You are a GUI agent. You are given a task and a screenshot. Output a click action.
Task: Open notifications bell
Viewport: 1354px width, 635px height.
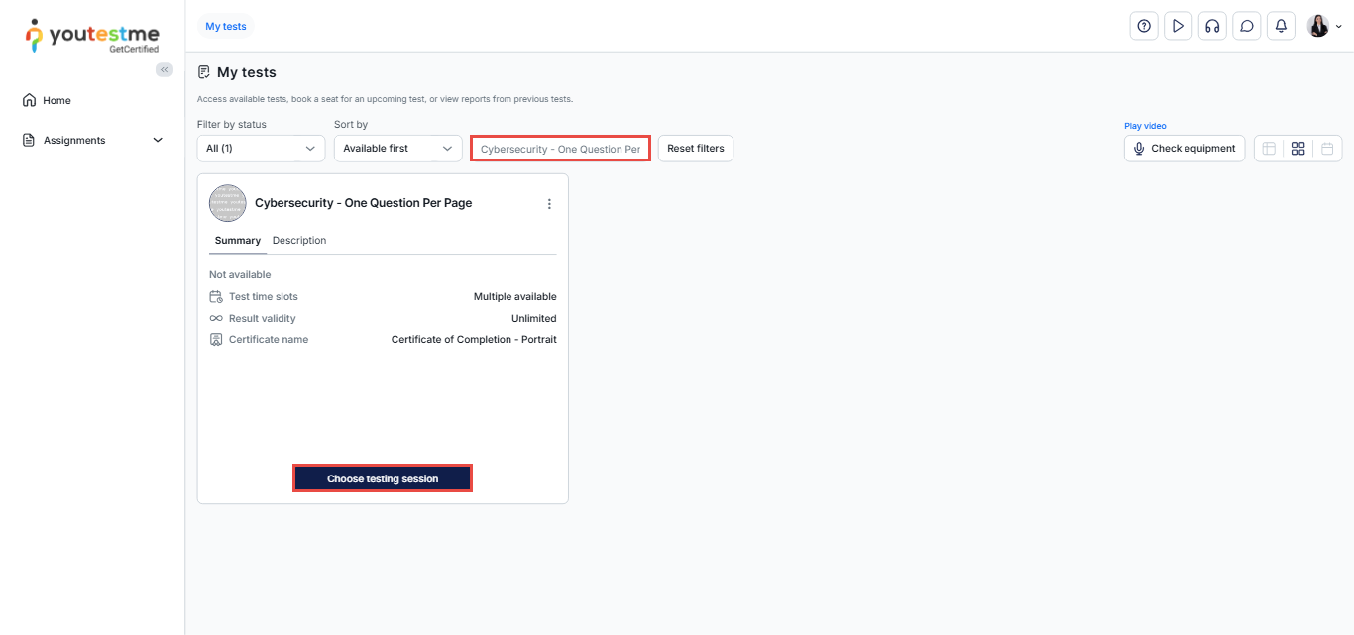coord(1281,27)
